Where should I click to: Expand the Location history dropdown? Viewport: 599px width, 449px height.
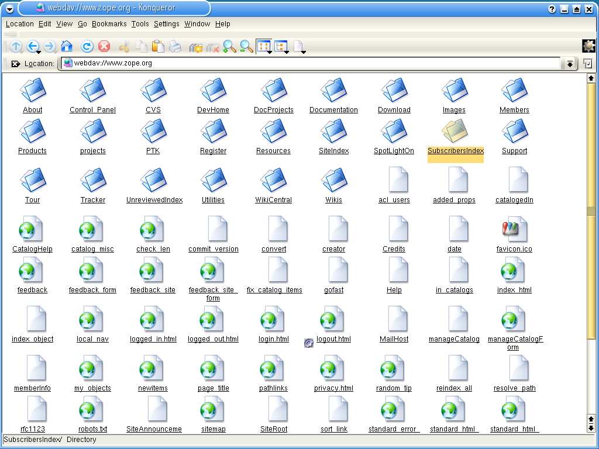click(x=570, y=64)
